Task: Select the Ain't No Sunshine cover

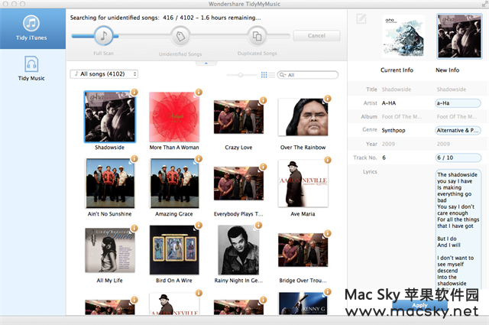Action: [110, 184]
